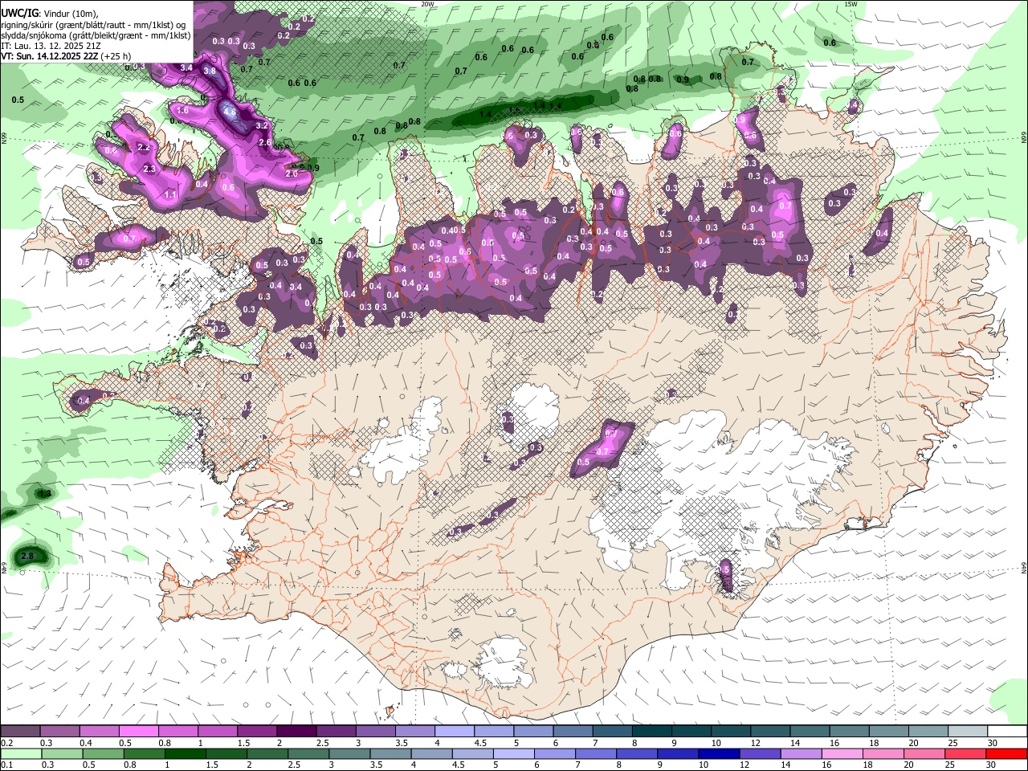Click the 2.8 rain value off the southwest coast

coord(27,556)
